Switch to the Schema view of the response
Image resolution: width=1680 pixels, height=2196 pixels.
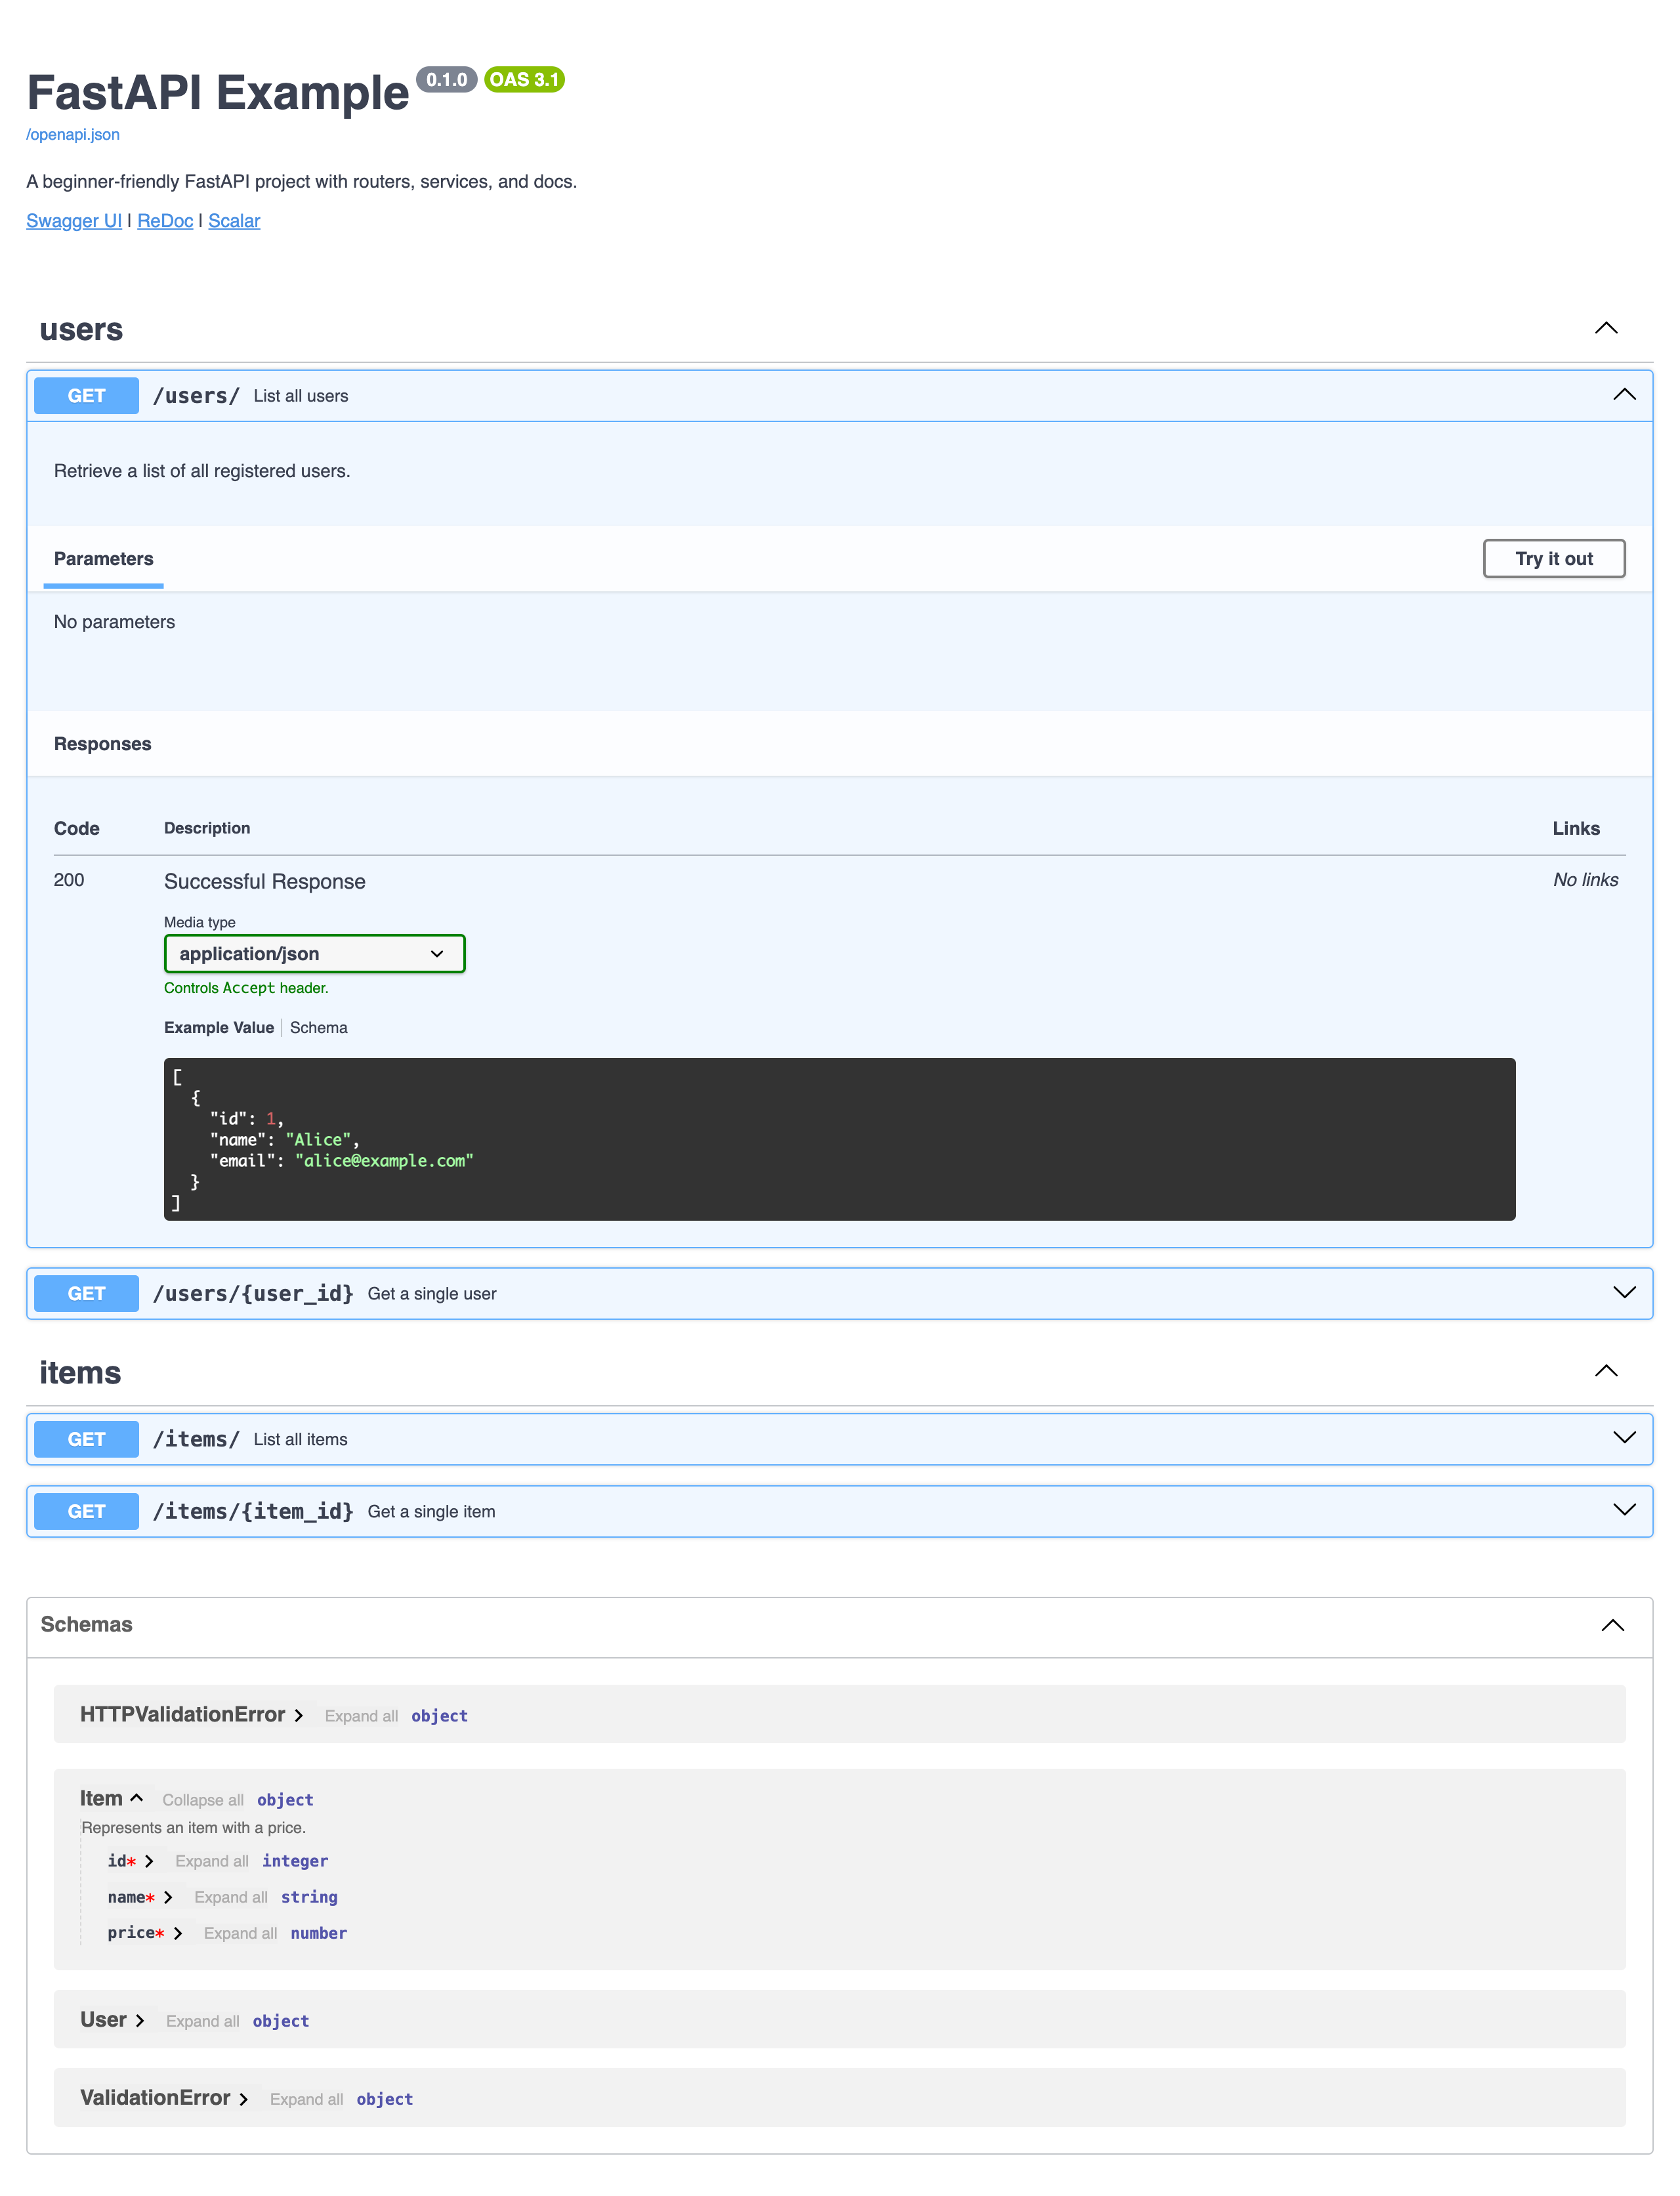318,1027
